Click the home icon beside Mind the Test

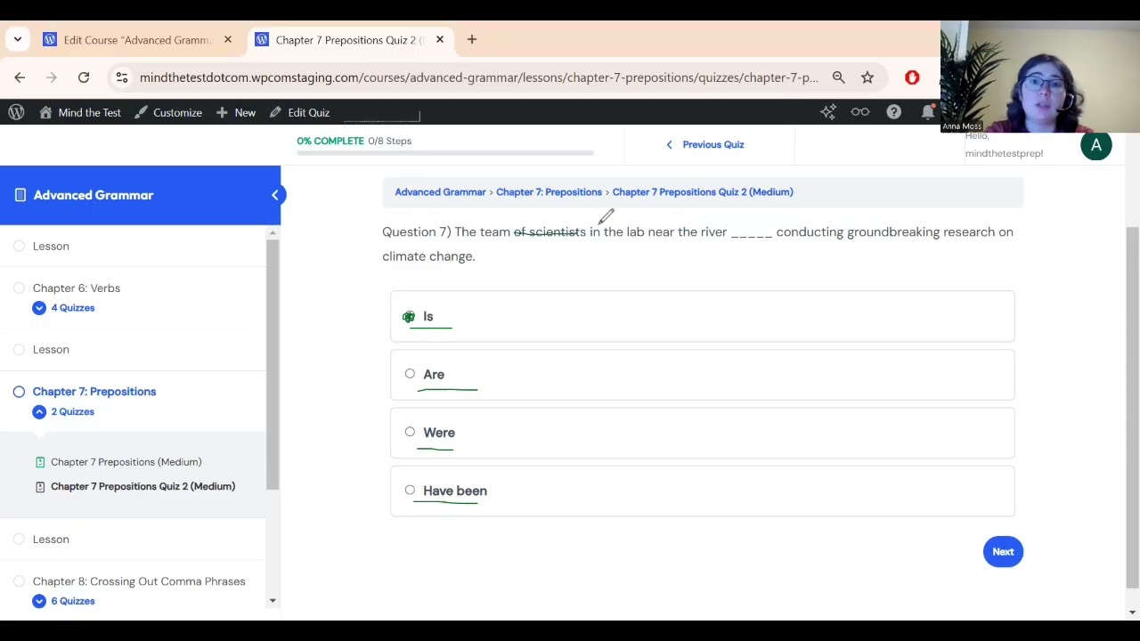pos(45,112)
